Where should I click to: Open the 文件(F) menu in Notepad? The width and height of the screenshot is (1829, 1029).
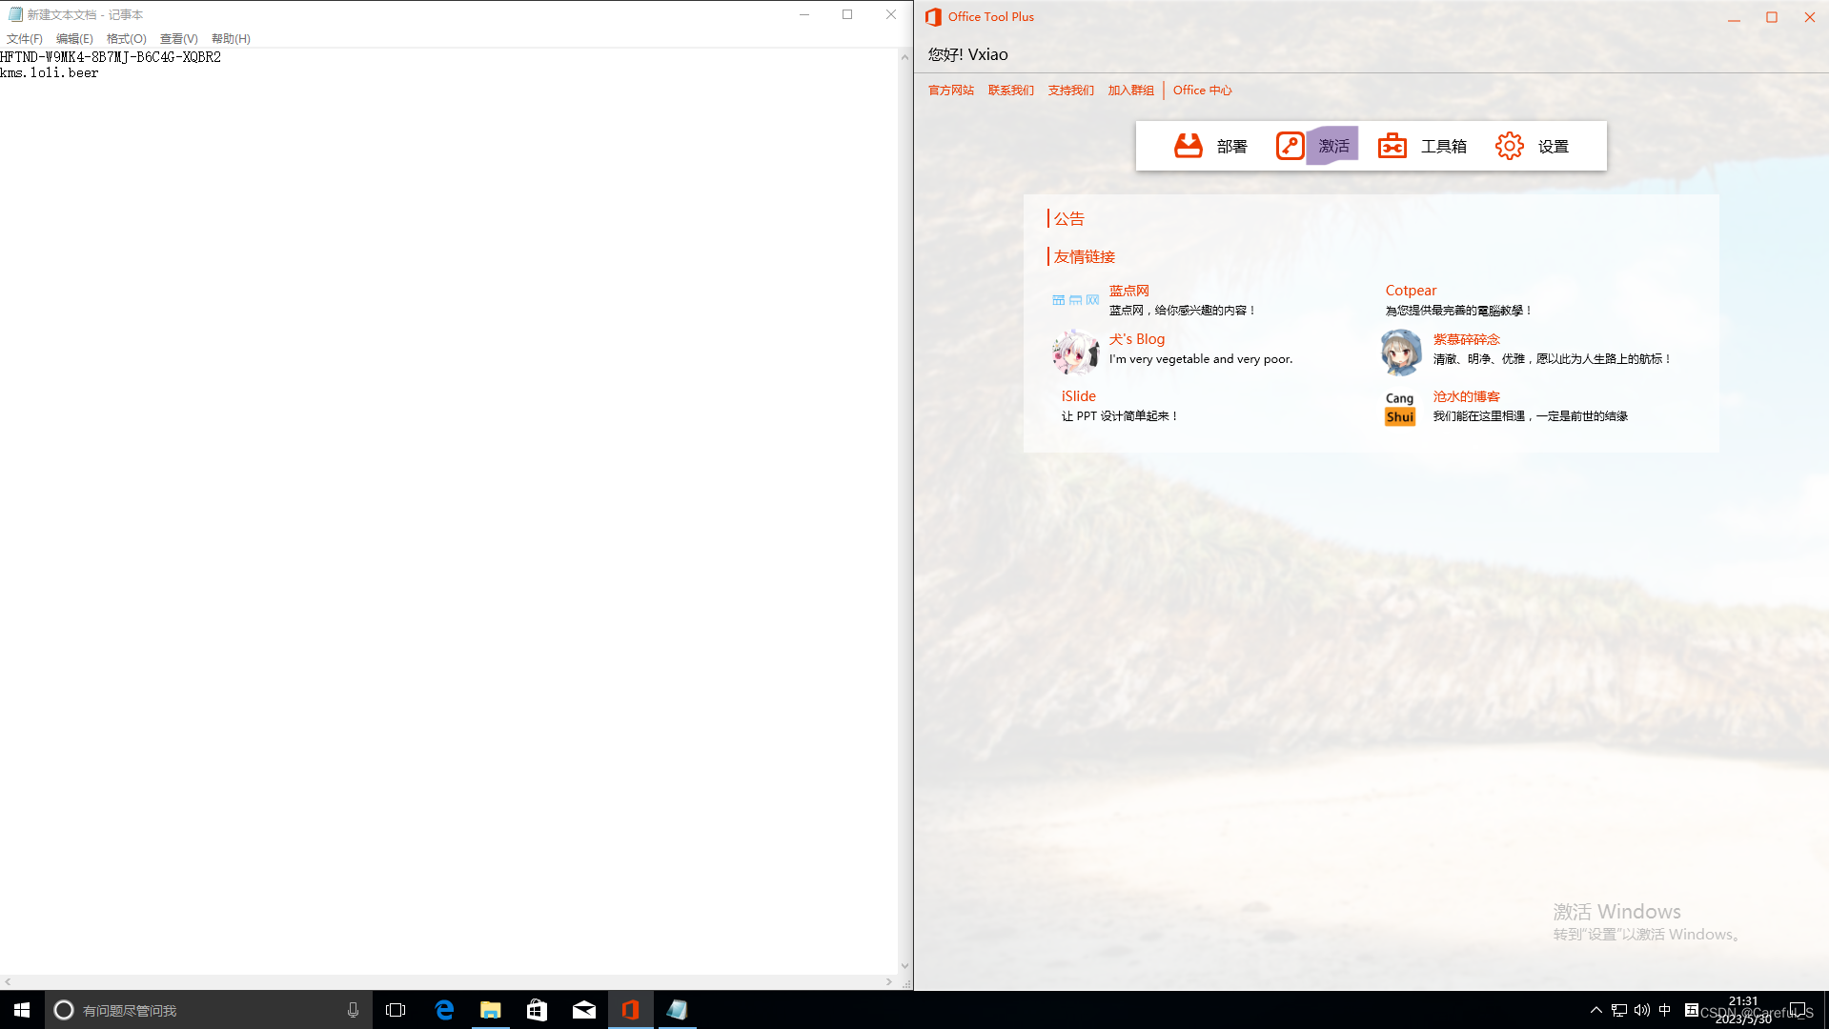click(x=25, y=38)
